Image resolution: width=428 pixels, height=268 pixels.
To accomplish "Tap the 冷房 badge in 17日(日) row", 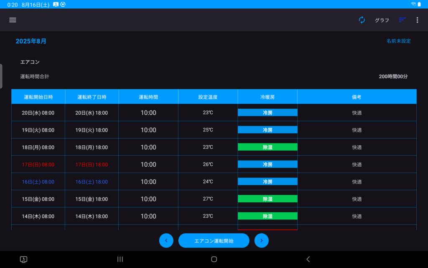I will (267, 164).
